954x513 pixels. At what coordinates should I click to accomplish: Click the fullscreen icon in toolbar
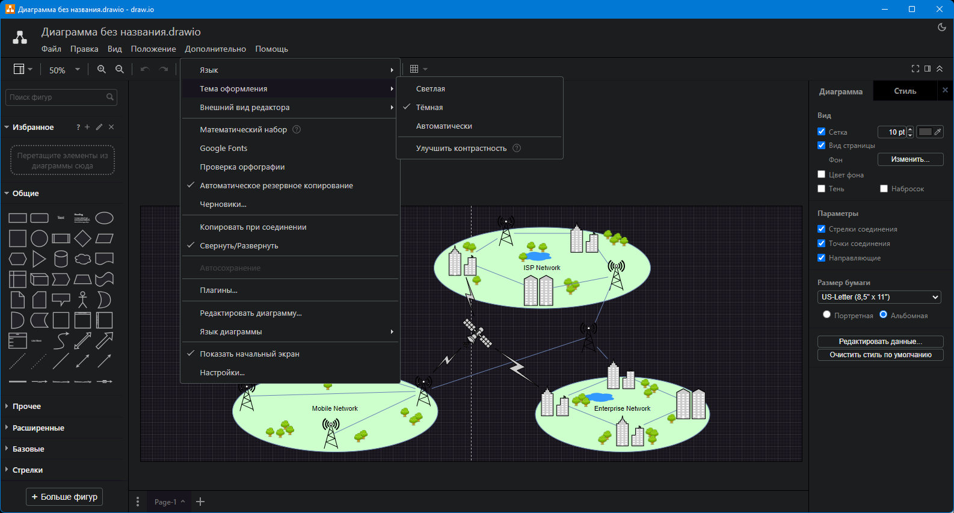click(915, 69)
